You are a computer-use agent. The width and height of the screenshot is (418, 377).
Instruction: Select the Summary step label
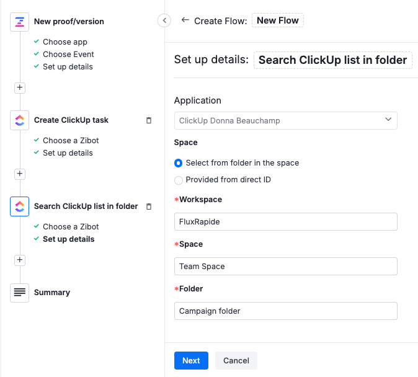point(52,293)
